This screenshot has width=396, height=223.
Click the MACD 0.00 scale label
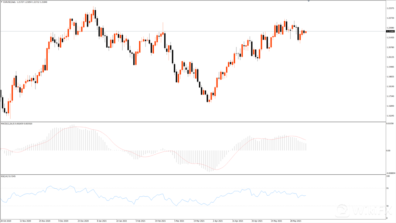(388, 151)
